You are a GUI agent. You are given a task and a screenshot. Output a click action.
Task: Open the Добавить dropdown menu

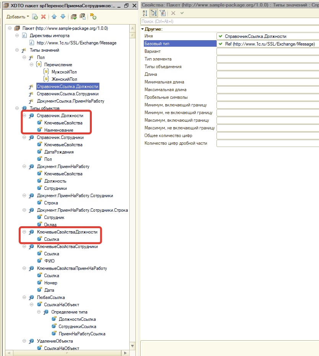pos(18,17)
